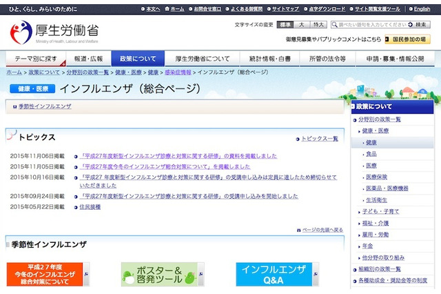Open 厚生労働省について tab
The image size is (441, 294).
[202, 59]
